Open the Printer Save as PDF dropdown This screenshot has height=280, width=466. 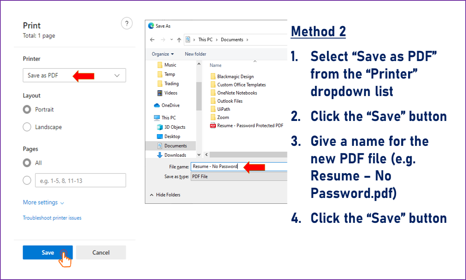tap(74, 75)
